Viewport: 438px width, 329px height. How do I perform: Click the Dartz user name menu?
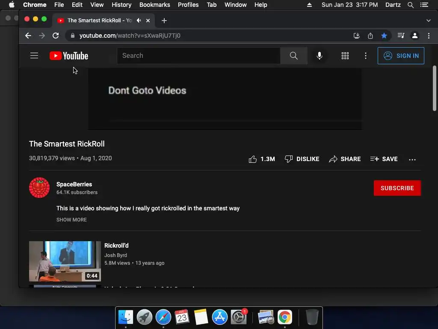point(393,5)
